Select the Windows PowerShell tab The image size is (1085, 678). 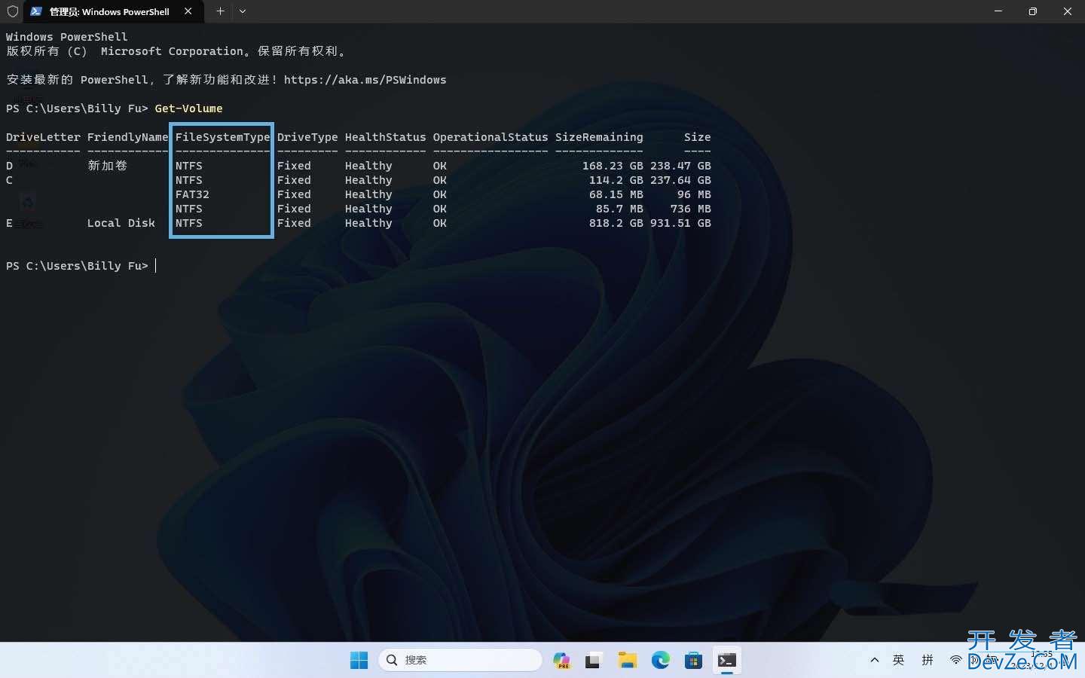click(x=112, y=11)
